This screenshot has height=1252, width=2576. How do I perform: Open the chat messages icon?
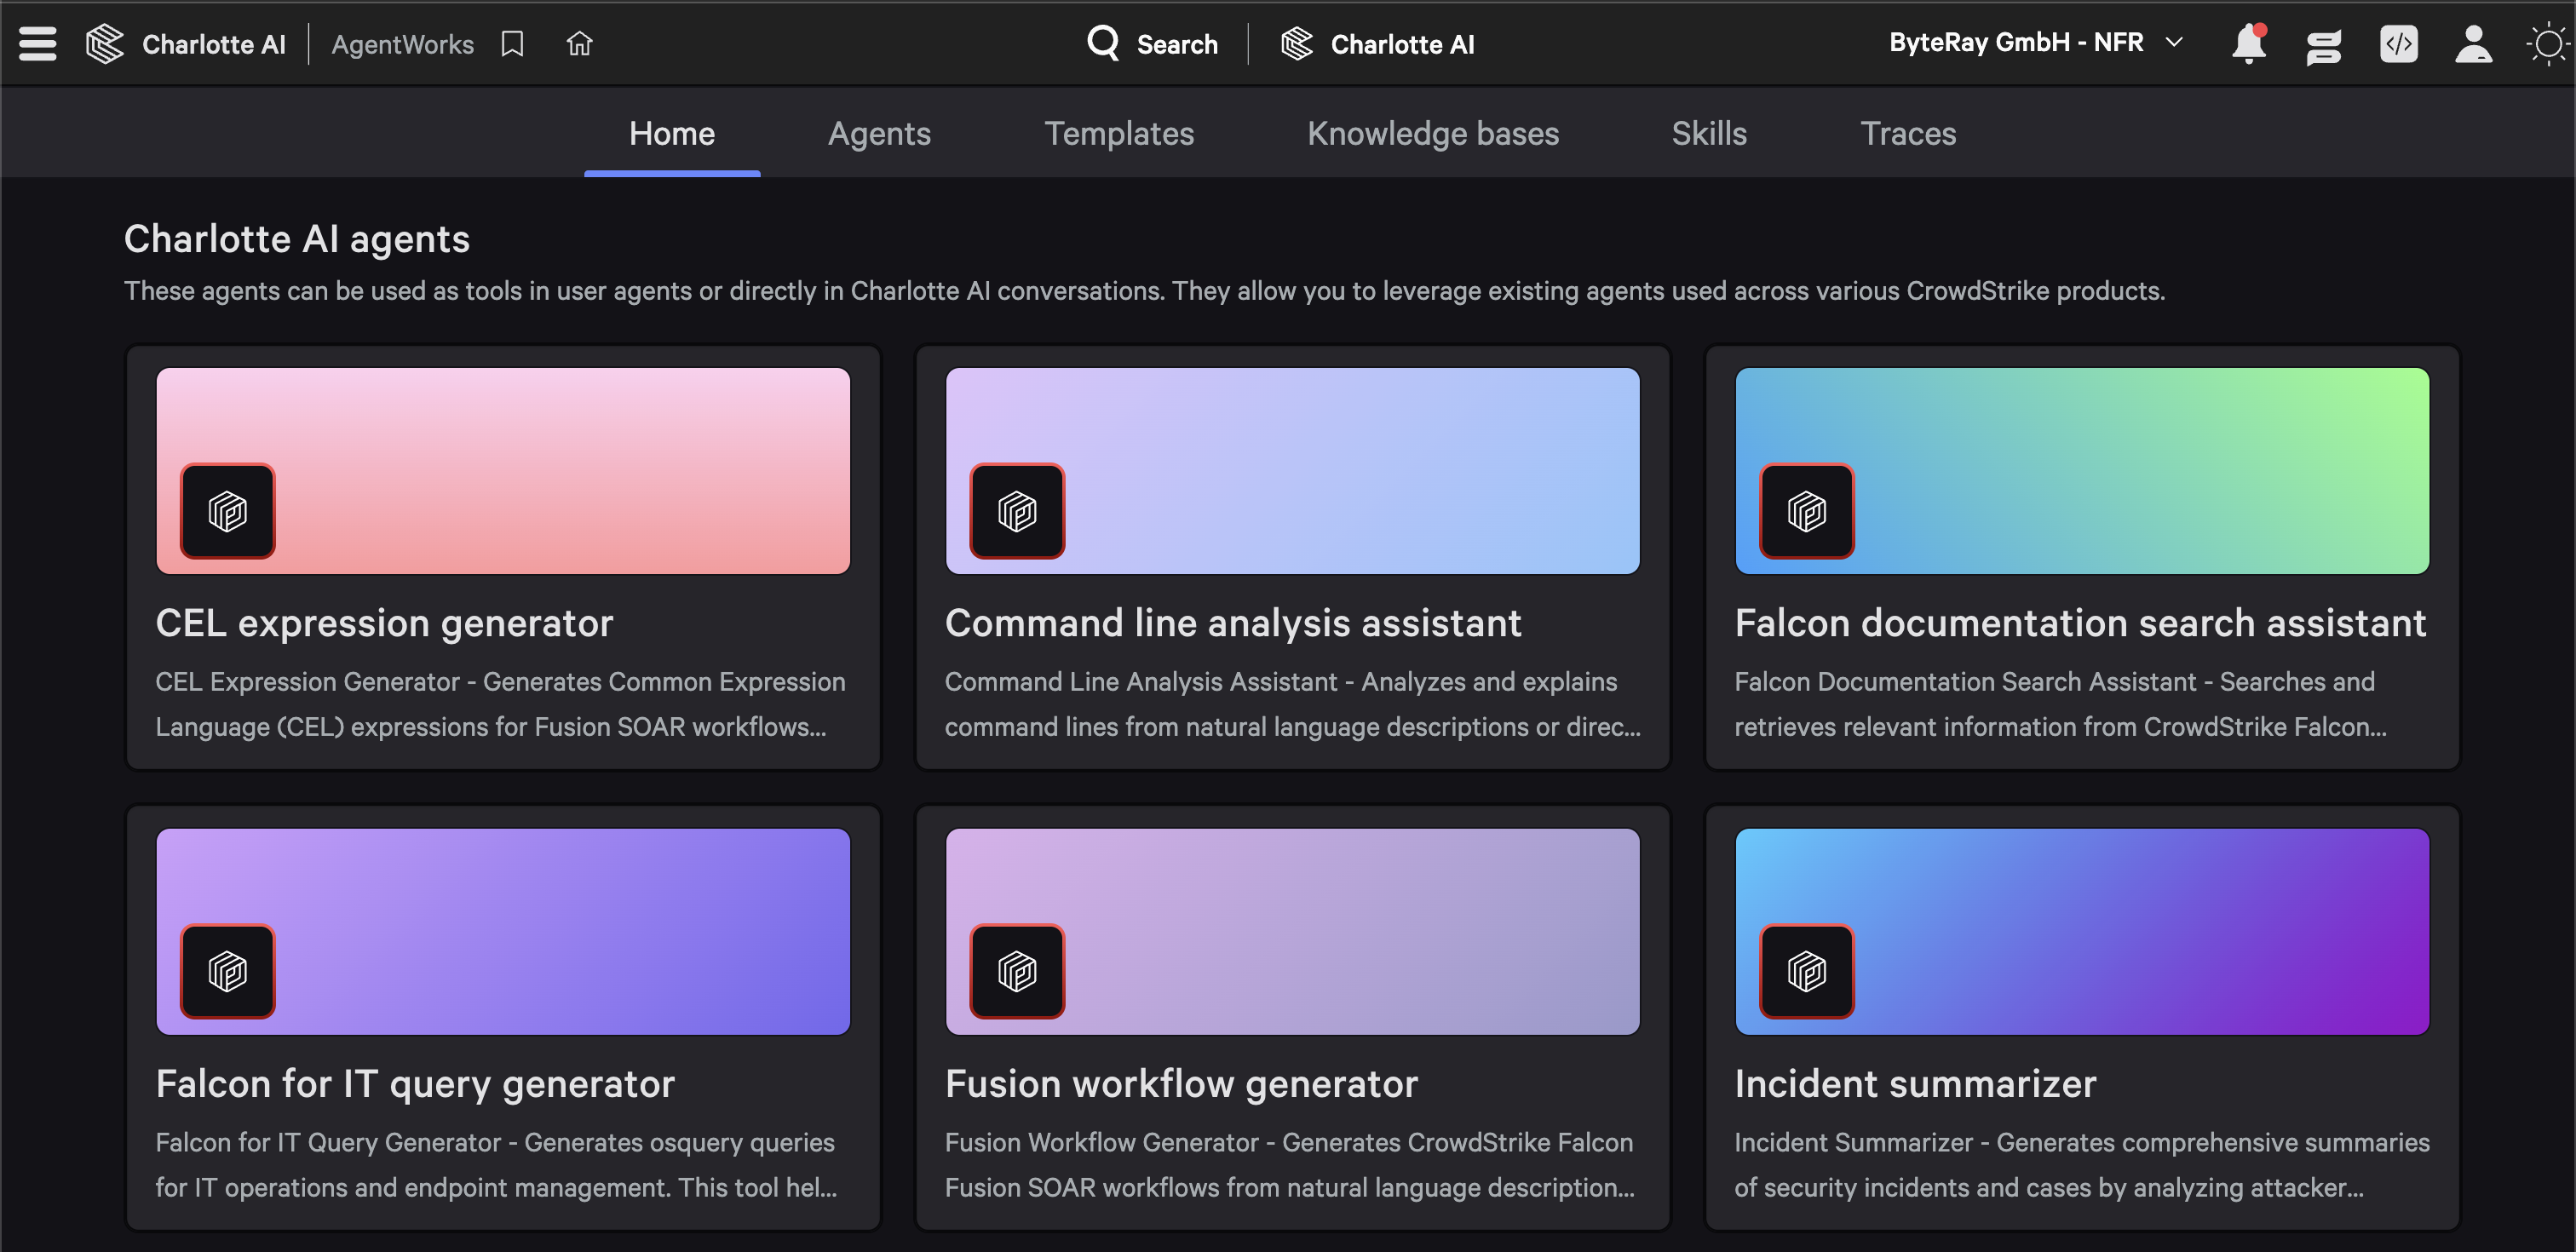pos(2324,45)
